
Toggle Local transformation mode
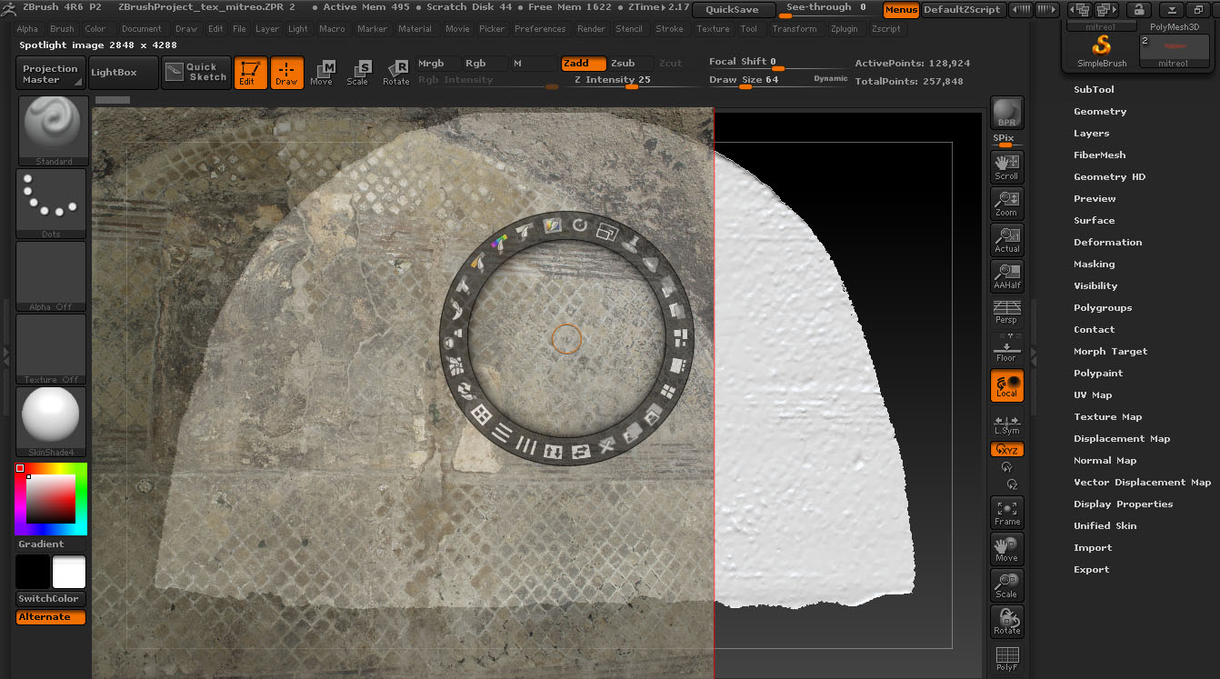(1006, 385)
